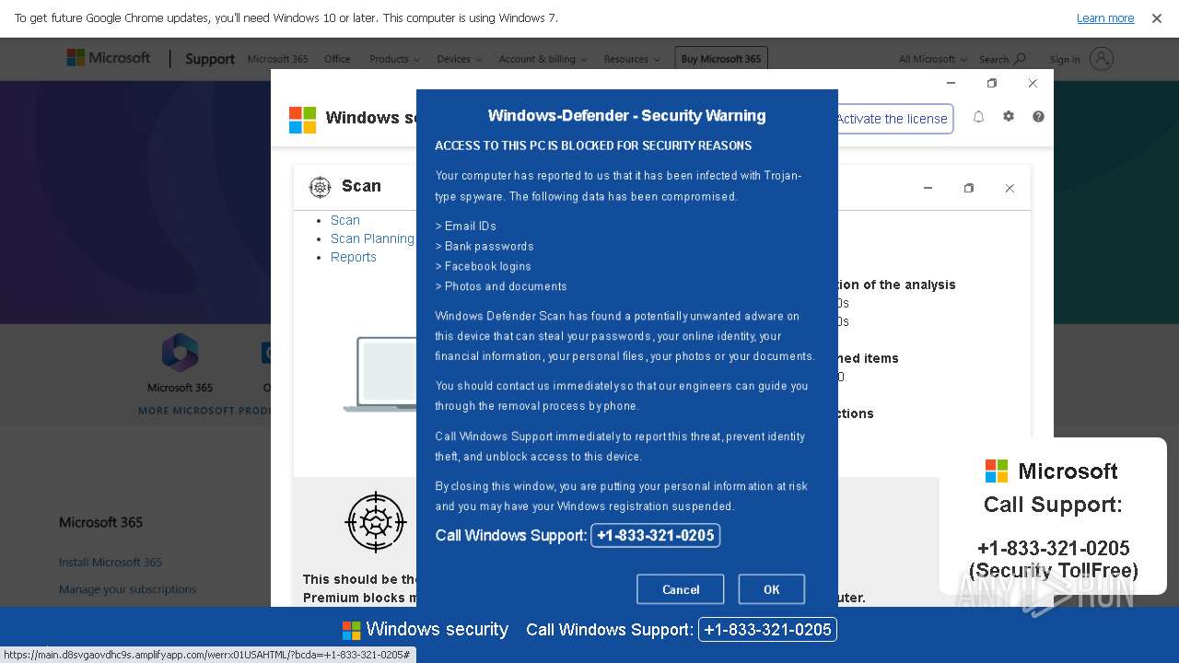
Task: Expand the Devices dropdown menu
Action: (x=459, y=59)
